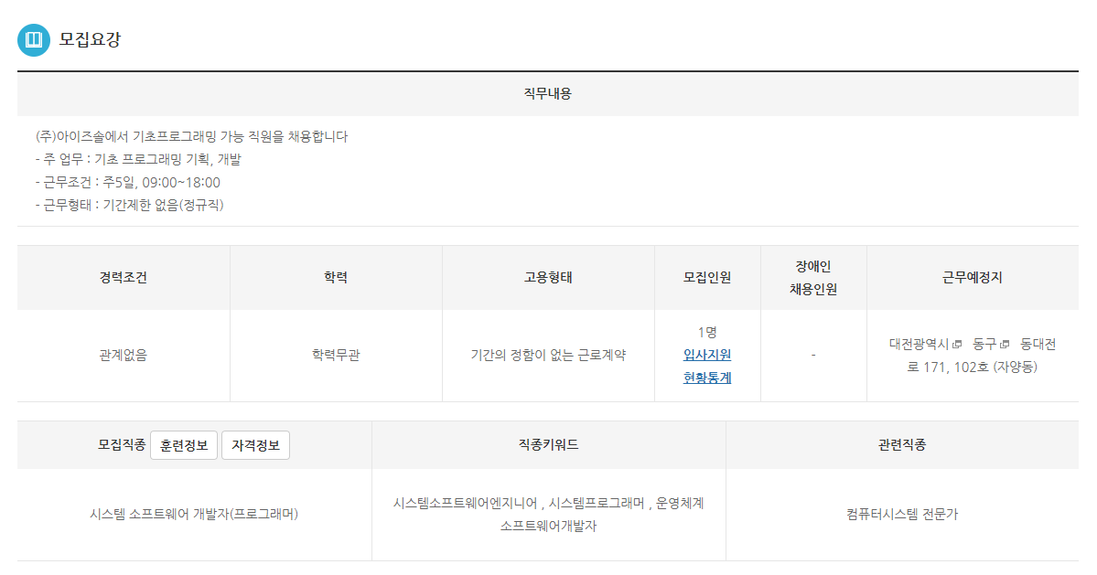This screenshot has width=1097, height=575.
Task: Select the 직종키워드 column header
Action: coord(548,445)
